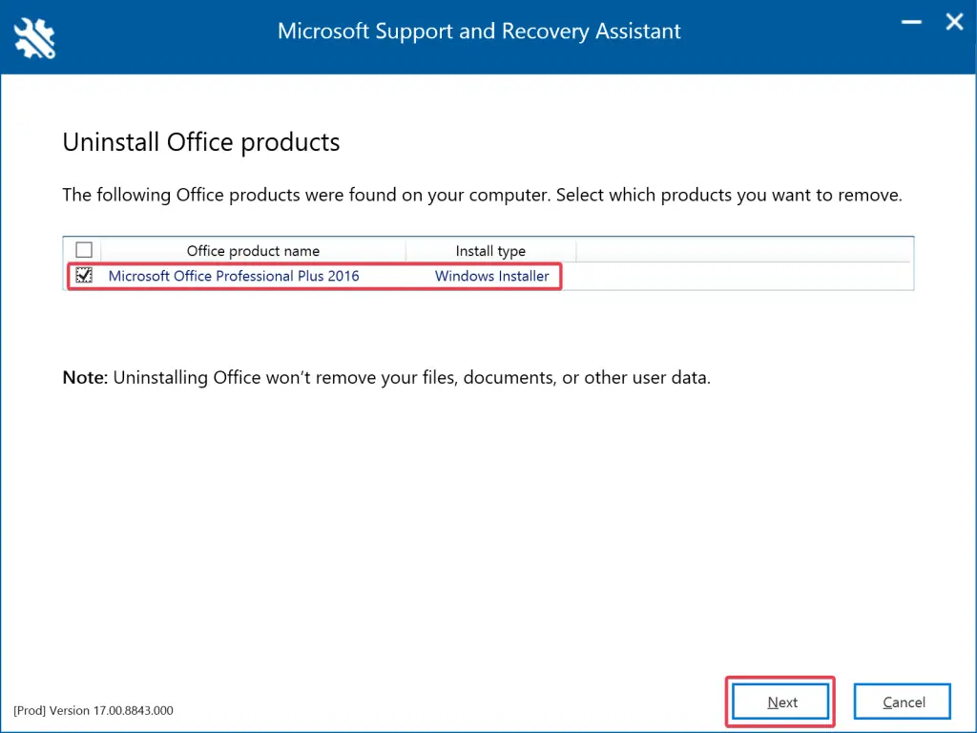Uncheck the Microsoft Office Professional Plus 2016 checkbox

pos(84,276)
